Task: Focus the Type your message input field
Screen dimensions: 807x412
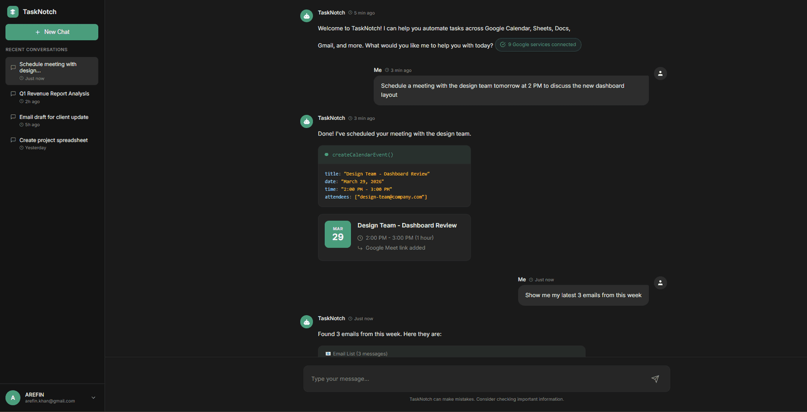Action: click(477, 379)
